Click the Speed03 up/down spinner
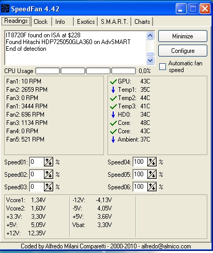Viewport: 213px width, 253px height. (49, 187)
